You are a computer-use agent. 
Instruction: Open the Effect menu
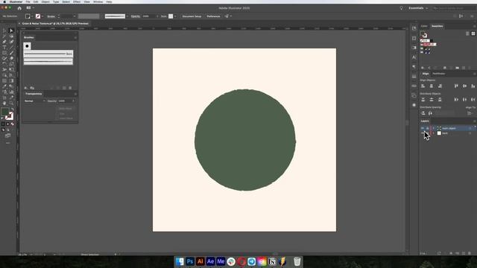tap(77, 1)
